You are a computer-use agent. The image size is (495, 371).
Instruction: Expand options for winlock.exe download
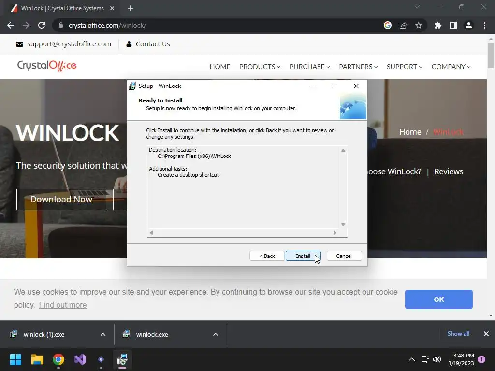tap(216, 334)
